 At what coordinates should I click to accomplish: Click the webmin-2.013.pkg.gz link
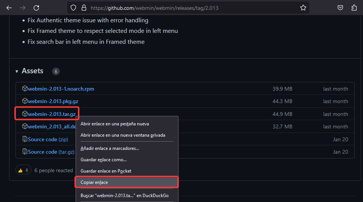click(53, 101)
